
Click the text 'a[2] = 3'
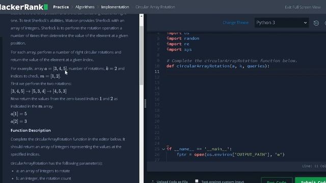pos(19,121)
